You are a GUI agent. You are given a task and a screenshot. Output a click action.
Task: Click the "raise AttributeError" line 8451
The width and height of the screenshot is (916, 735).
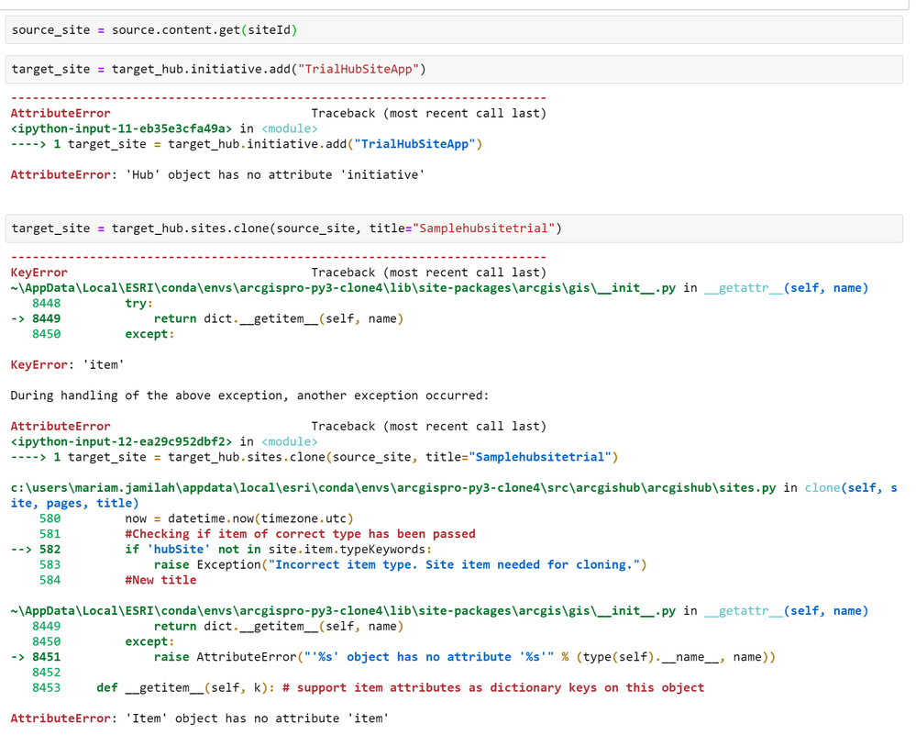[465, 657]
